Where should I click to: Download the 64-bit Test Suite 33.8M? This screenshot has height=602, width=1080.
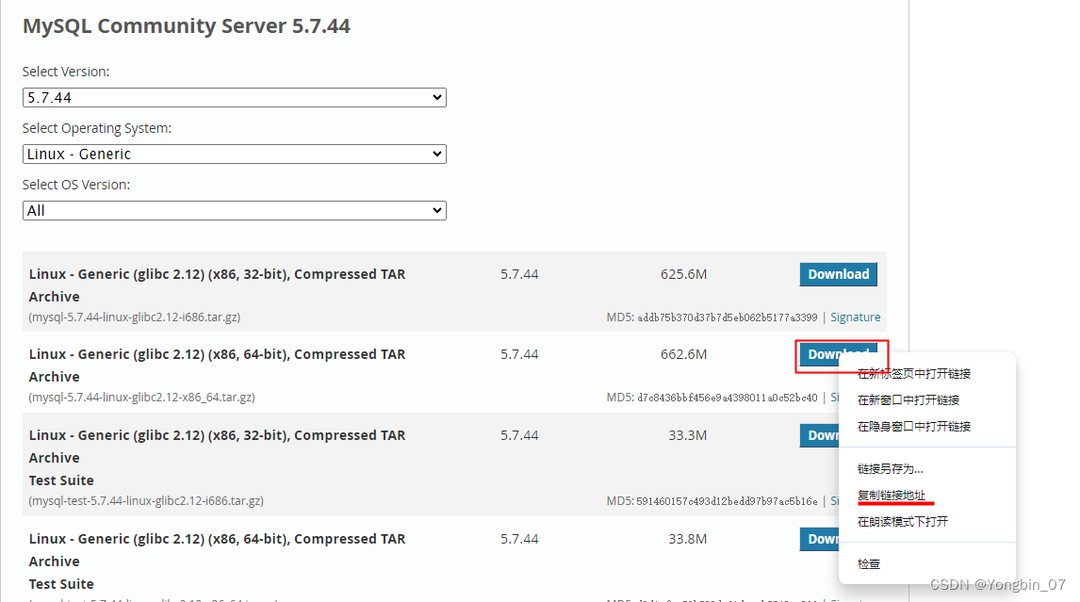[819, 539]
